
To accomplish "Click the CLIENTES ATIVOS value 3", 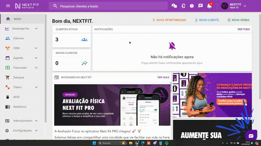I will click(57, 40).
